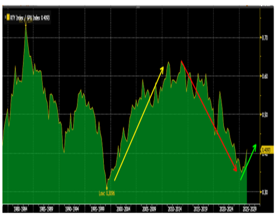Screen dimensions: 278x218
Task: Select the 2010-2014 x-axis label
Action: point(175,209)
